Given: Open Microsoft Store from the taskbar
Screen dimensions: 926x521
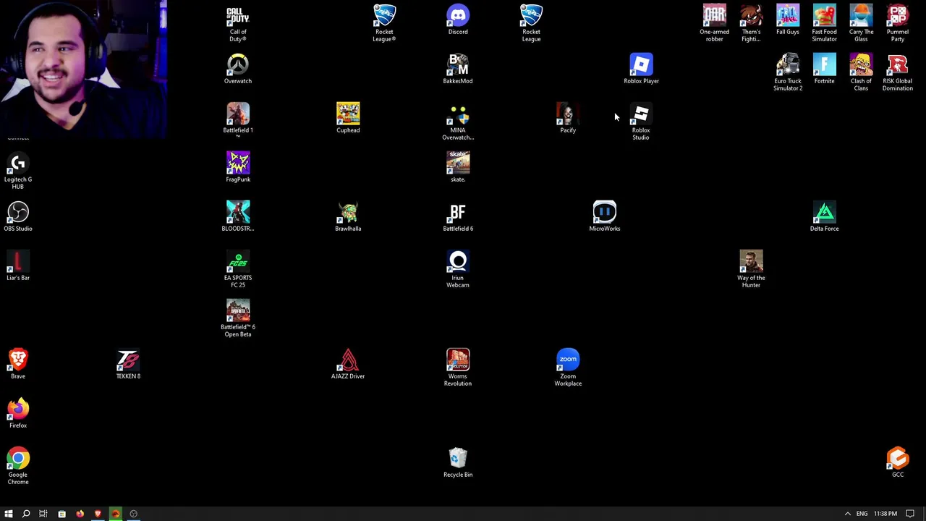Looking at the screenshot, I should (x=61, y=514).
